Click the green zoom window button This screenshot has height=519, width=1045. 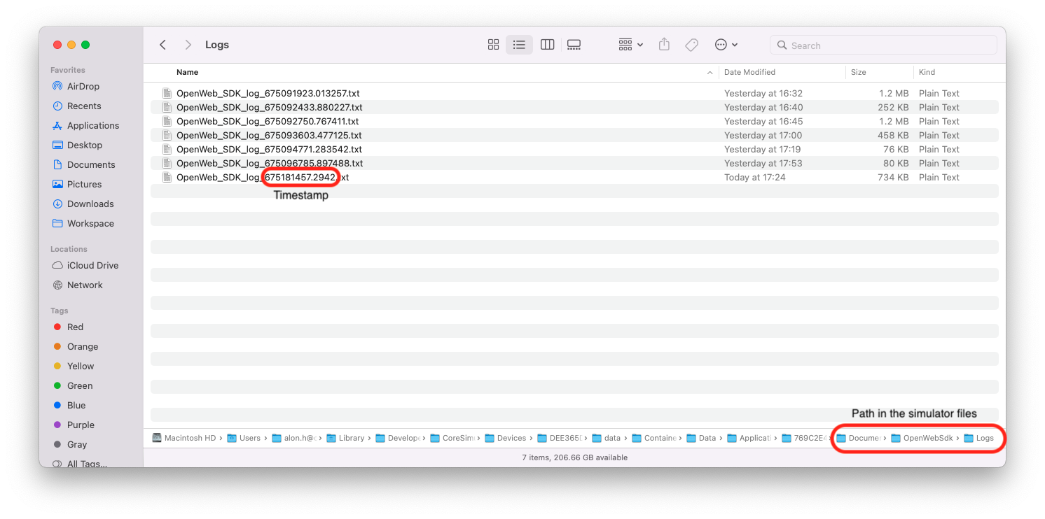[85, 45]
